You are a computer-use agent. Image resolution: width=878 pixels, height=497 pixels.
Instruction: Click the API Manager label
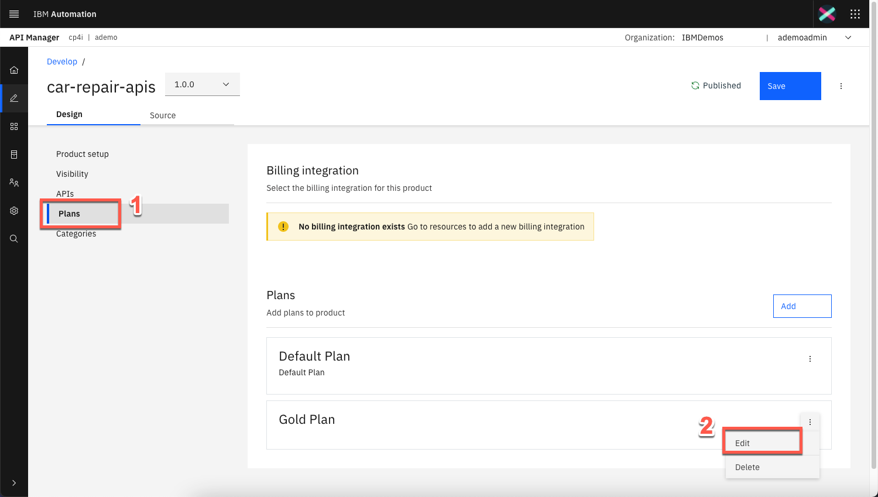coord(34,37)
